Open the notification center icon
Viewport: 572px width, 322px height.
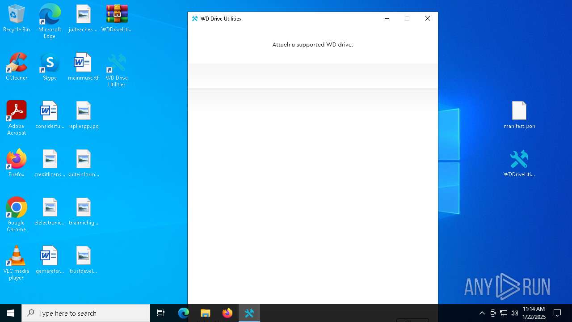(x=557, y=313)
